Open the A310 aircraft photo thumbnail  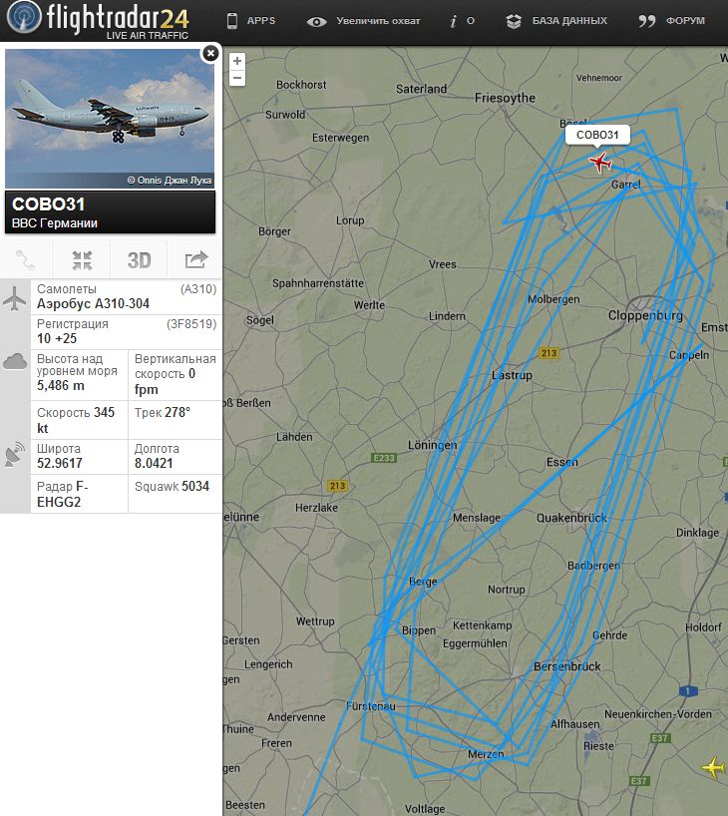coord(110,119)
